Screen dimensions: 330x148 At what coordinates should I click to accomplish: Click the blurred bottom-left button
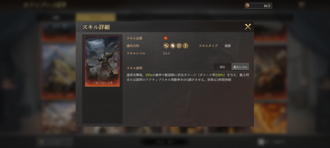[x=55, y=142]
